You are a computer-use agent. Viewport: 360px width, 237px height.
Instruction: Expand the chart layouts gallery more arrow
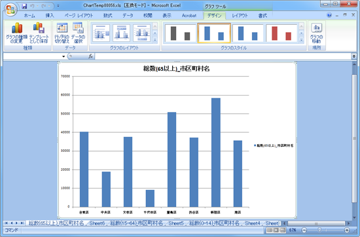tap(155, 40)
